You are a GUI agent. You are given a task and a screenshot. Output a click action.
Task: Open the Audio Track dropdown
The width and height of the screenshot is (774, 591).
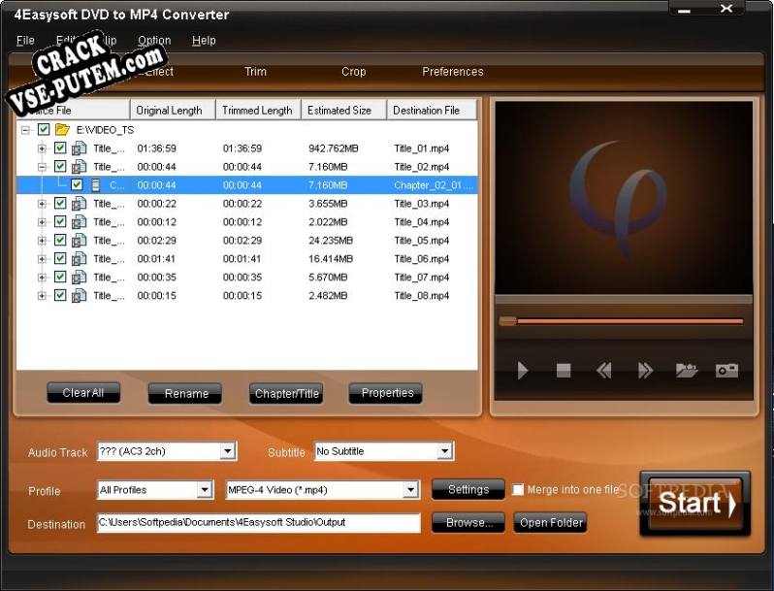click(227, 451)
